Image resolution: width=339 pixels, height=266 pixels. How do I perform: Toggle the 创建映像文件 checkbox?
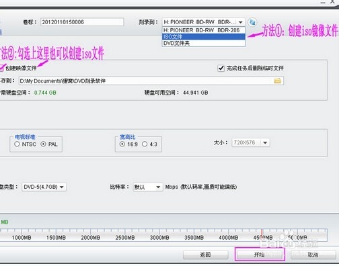coord(1,68)
